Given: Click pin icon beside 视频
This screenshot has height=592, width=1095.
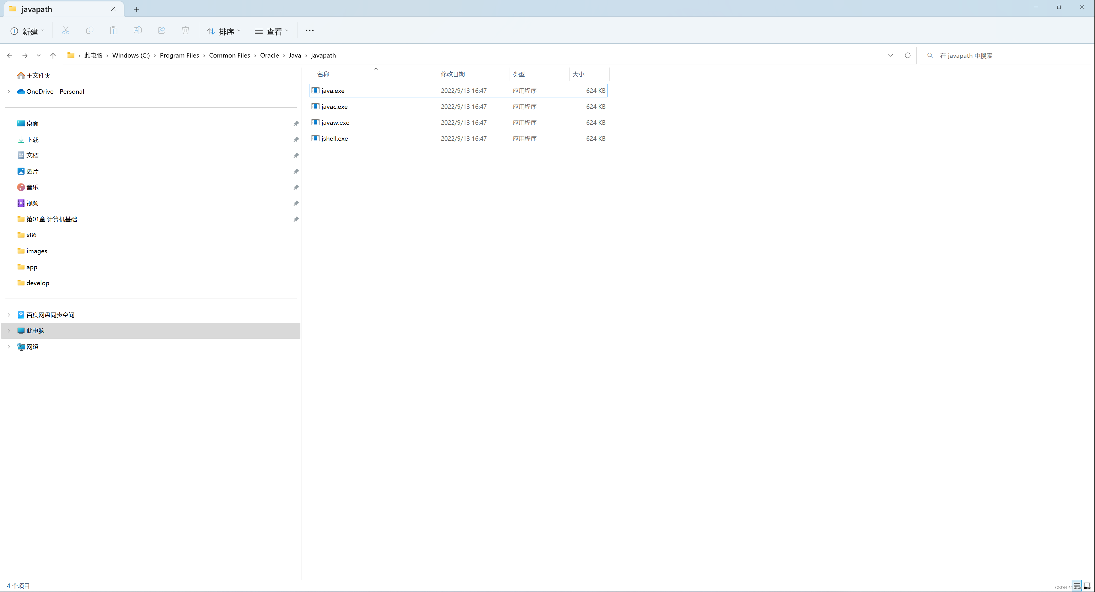Looking at the screenshot, I should tap(296, 204).
